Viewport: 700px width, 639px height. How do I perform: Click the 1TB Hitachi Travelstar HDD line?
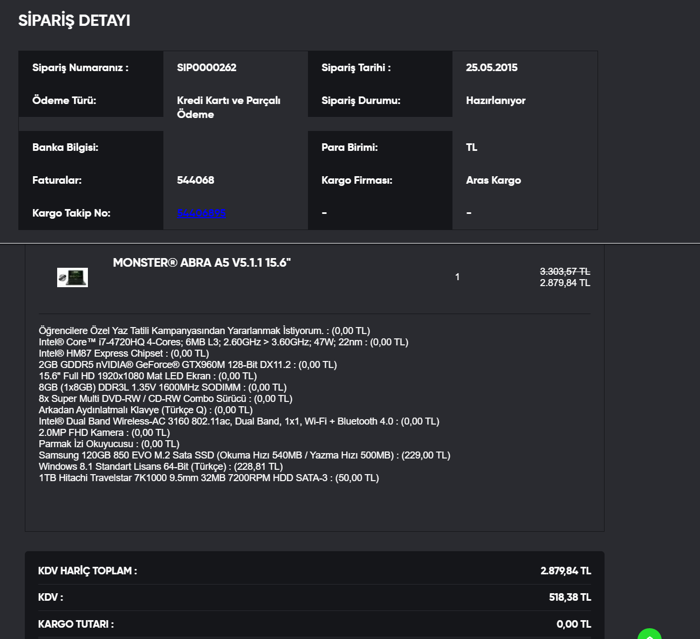(209, 478)
